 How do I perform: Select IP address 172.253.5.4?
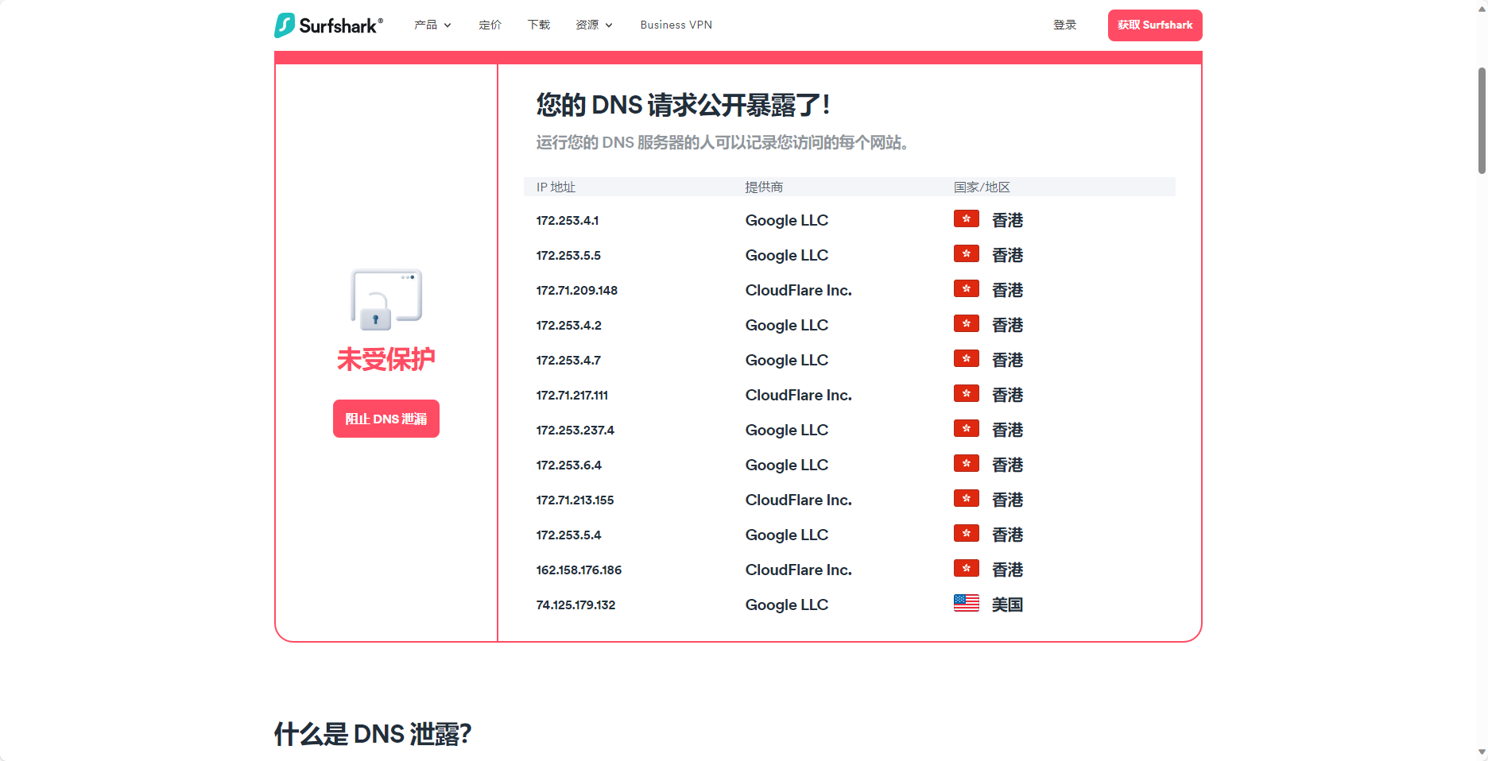click(x=569, y=535)
